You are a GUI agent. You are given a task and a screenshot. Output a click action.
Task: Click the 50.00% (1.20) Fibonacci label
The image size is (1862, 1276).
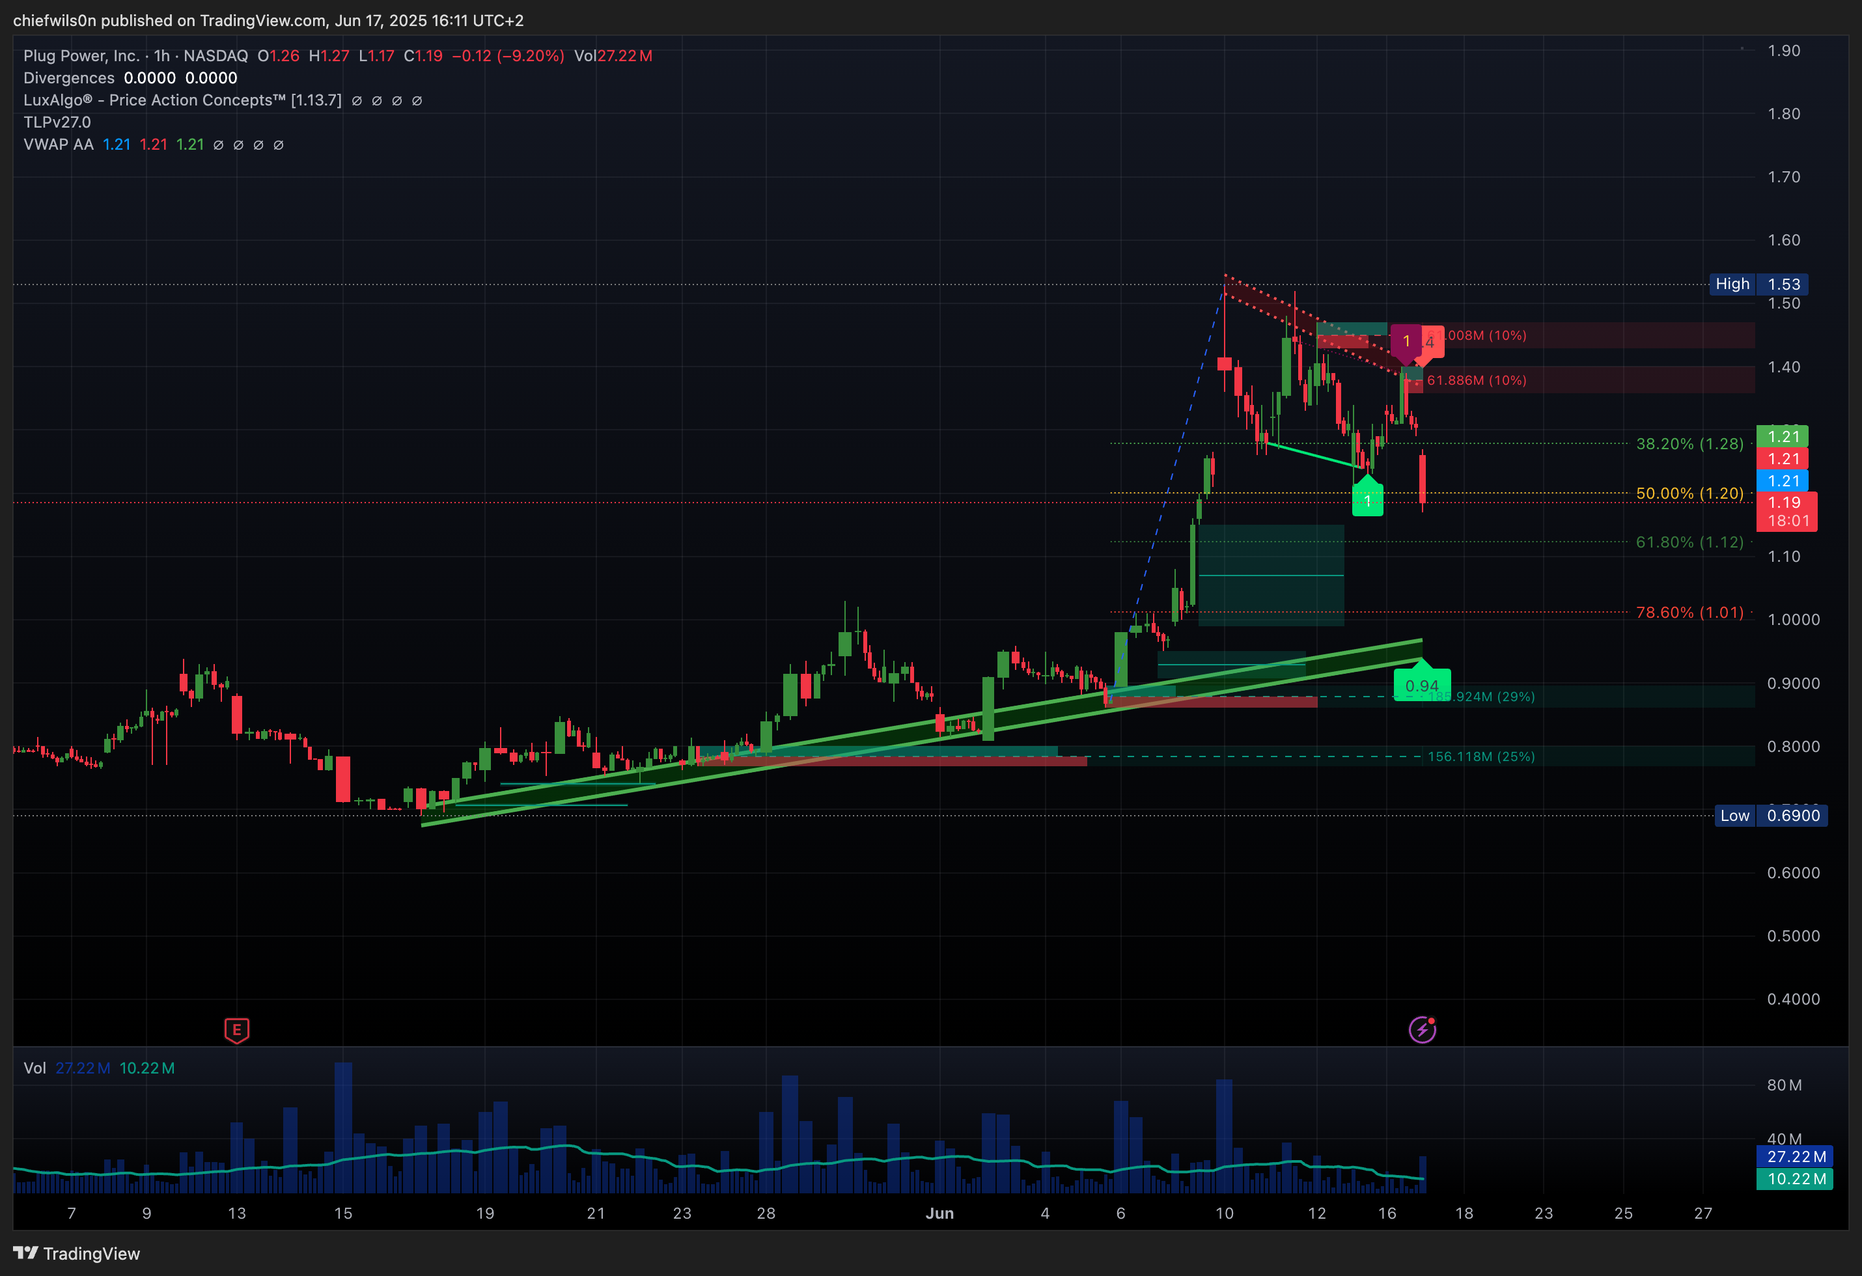click(1689, 493)
